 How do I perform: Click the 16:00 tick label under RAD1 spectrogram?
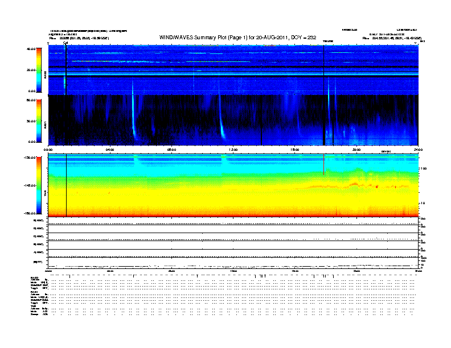pyautogui.click(x=295, y=150)
